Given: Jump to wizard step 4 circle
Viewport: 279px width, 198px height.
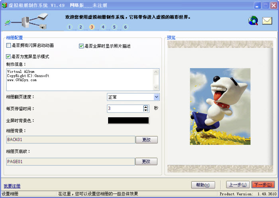Looking at the screenshot, I should tap(103, 27).
